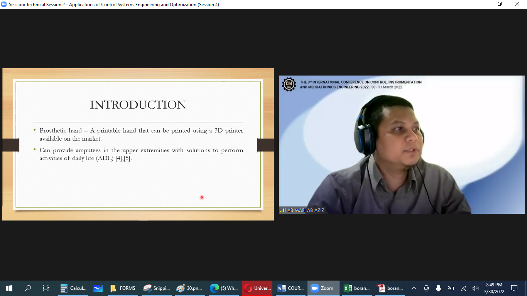Viewport: 527px width, 296px height.
Task: Click the microphone icon in system tray
Action: coord(438,288)
